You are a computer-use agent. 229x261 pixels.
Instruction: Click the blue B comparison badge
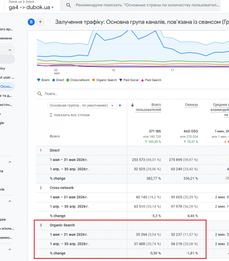(x=31, y=22)
